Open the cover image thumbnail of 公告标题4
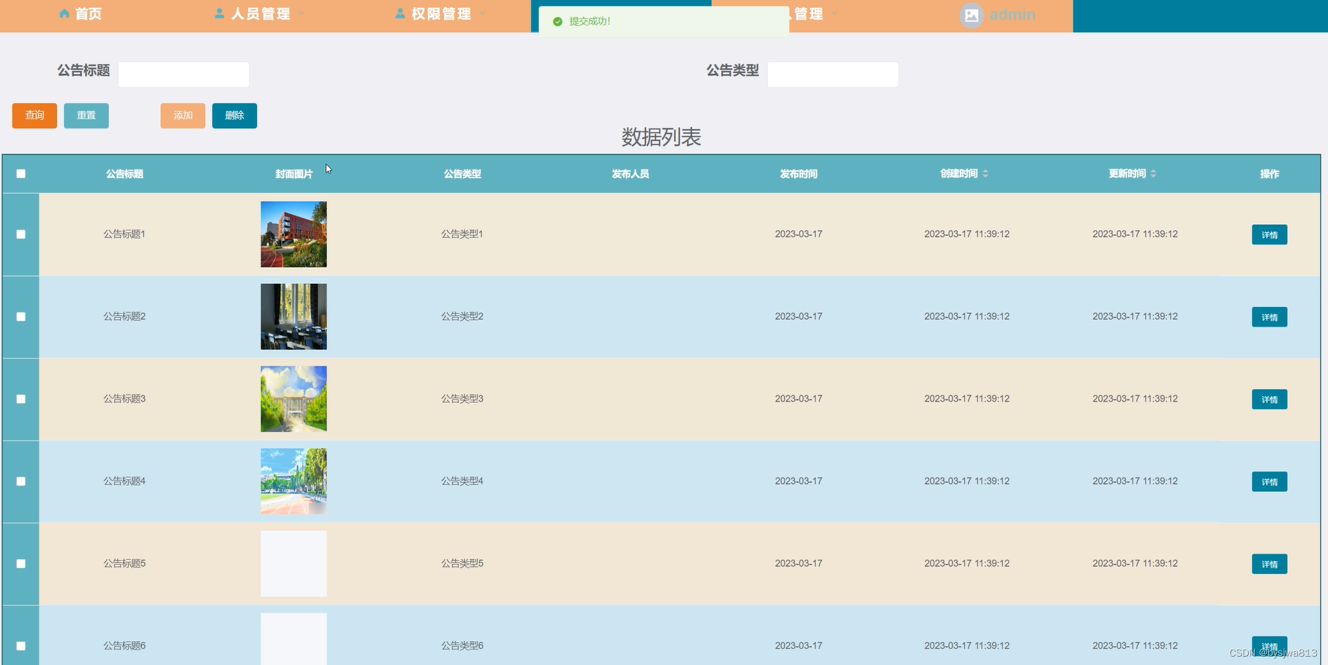The image size is (1328, 665). [x=294, y=482]
